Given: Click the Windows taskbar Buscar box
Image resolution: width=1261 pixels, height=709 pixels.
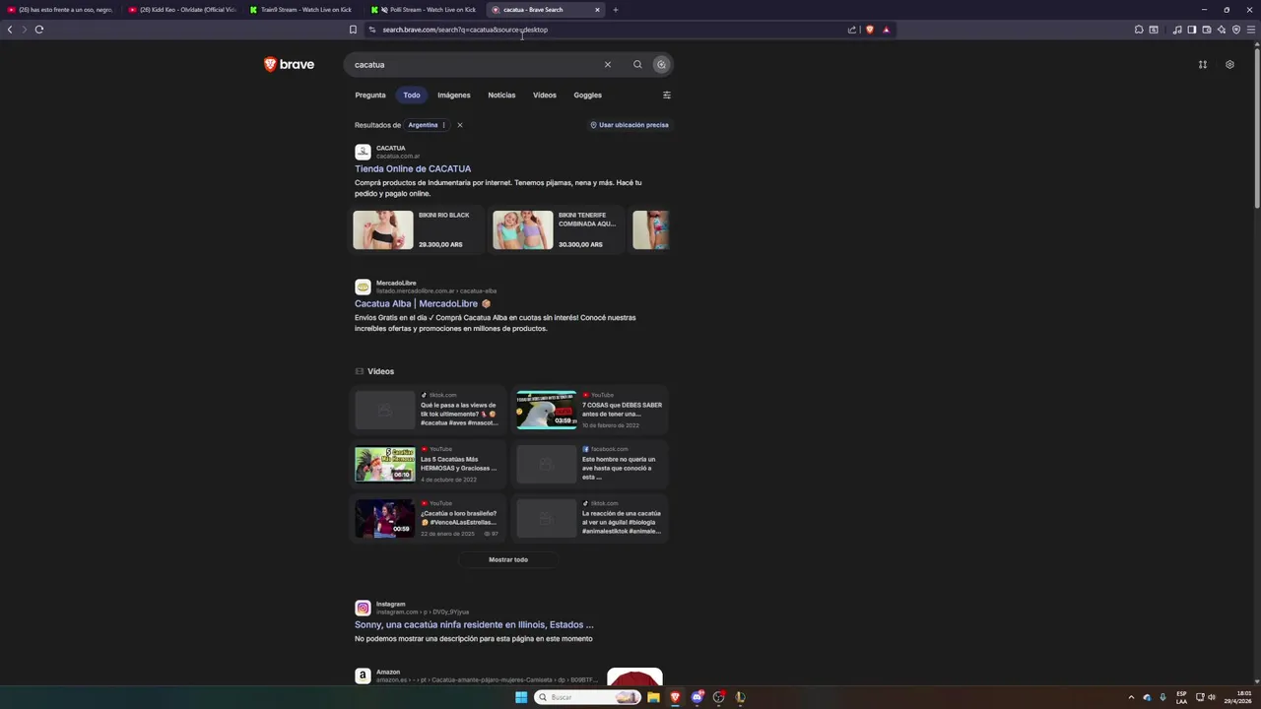Looking at the screenshot, I should coord(588,697).
